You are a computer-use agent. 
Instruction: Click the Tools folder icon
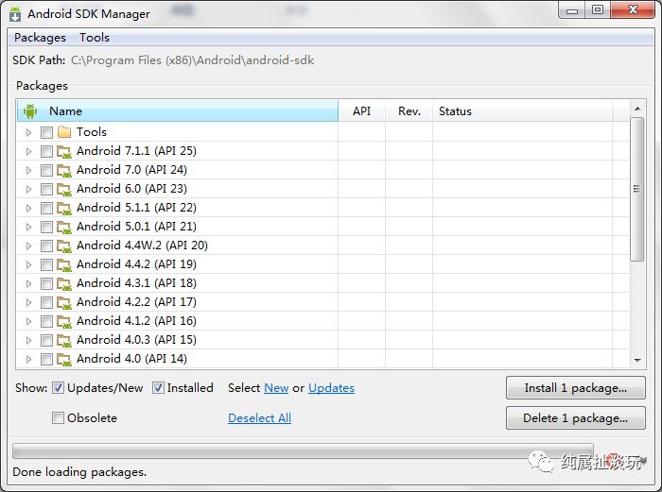(x=64, y=132)
